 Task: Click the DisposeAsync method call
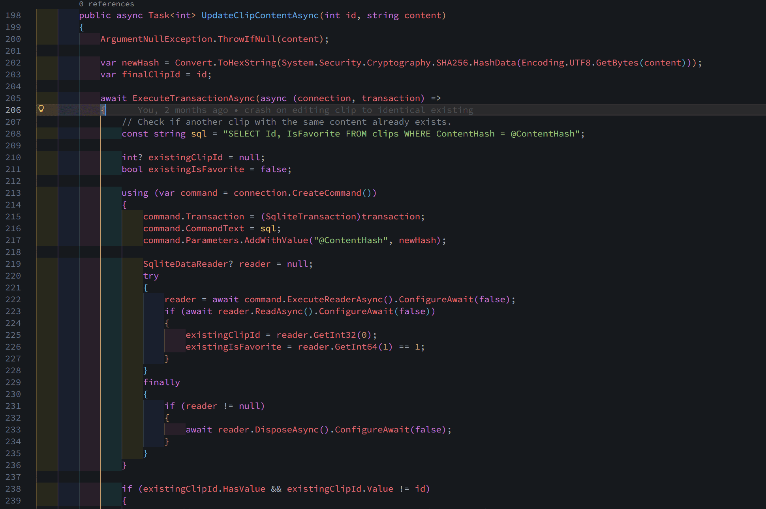click(286, 430)
